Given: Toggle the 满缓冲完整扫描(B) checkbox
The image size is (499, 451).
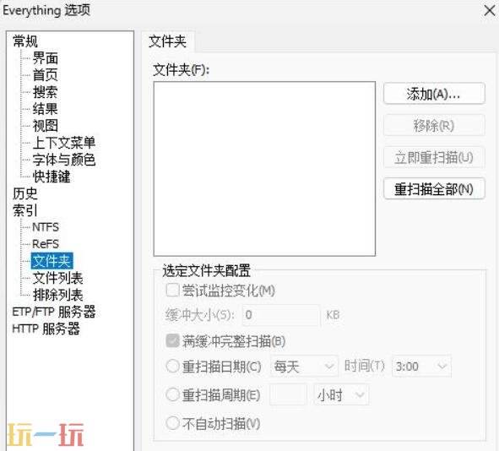Looking at the screenshot, I should tap(172, 341).
